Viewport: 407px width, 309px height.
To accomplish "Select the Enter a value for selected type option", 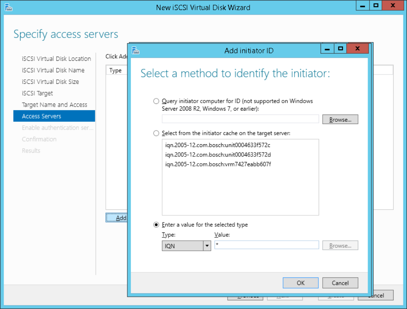I will tap(156, 225).
